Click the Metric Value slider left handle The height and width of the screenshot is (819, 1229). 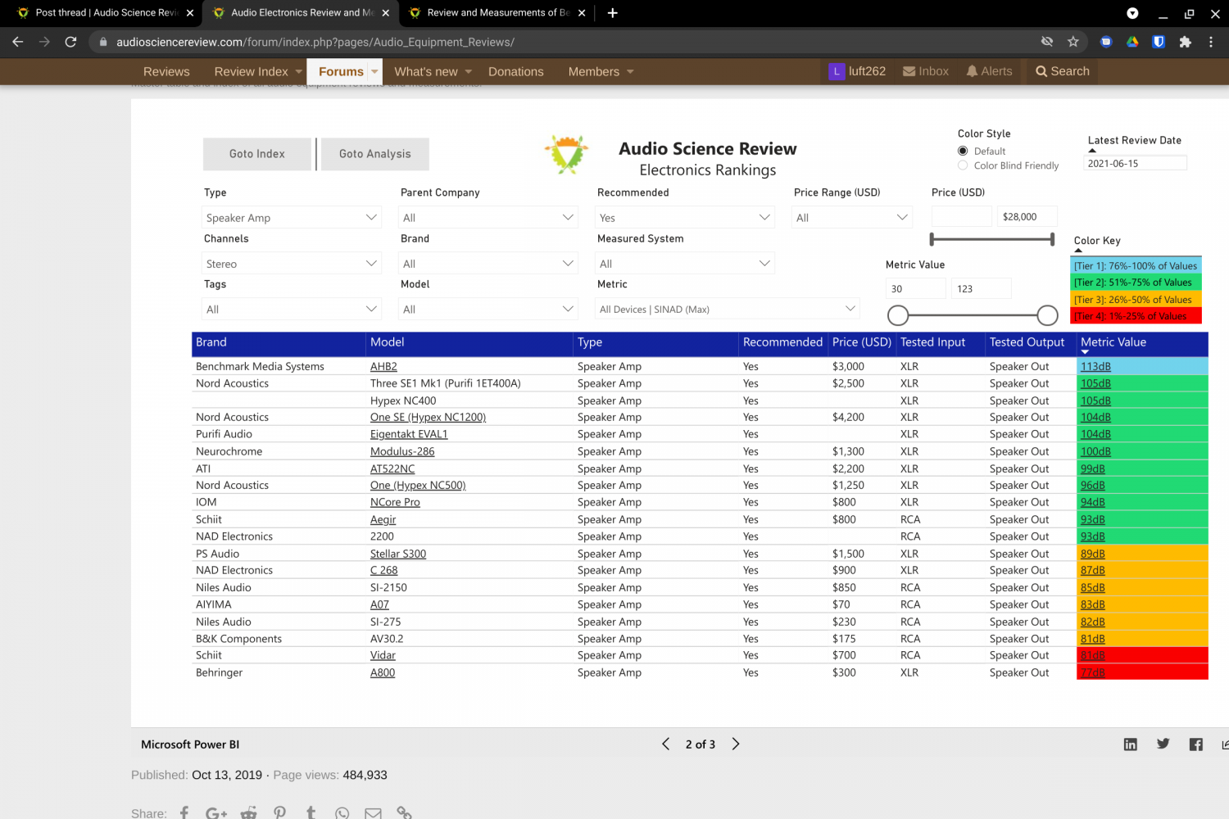click(898, 315)
